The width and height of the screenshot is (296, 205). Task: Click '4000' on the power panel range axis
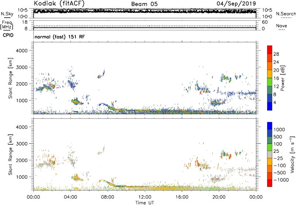[21, 51]
